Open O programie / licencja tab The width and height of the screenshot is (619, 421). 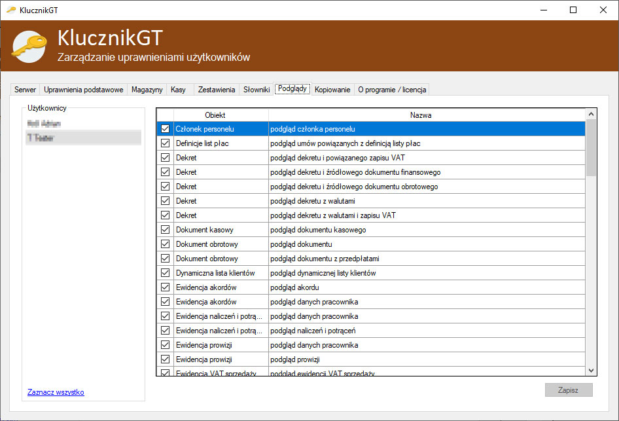click(x=391, y=90)
